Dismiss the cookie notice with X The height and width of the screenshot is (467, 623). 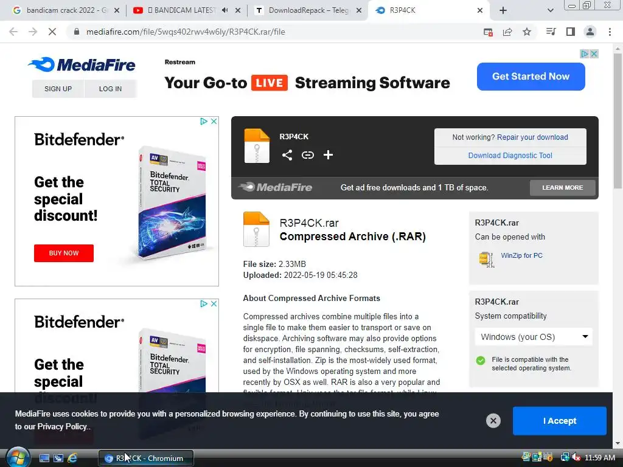pos(493,421)
